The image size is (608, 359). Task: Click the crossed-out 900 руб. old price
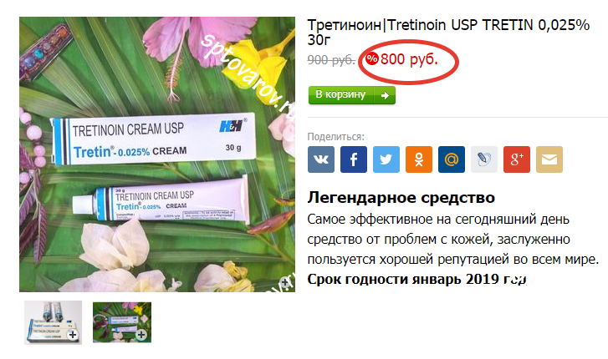(x=331, y=60)
